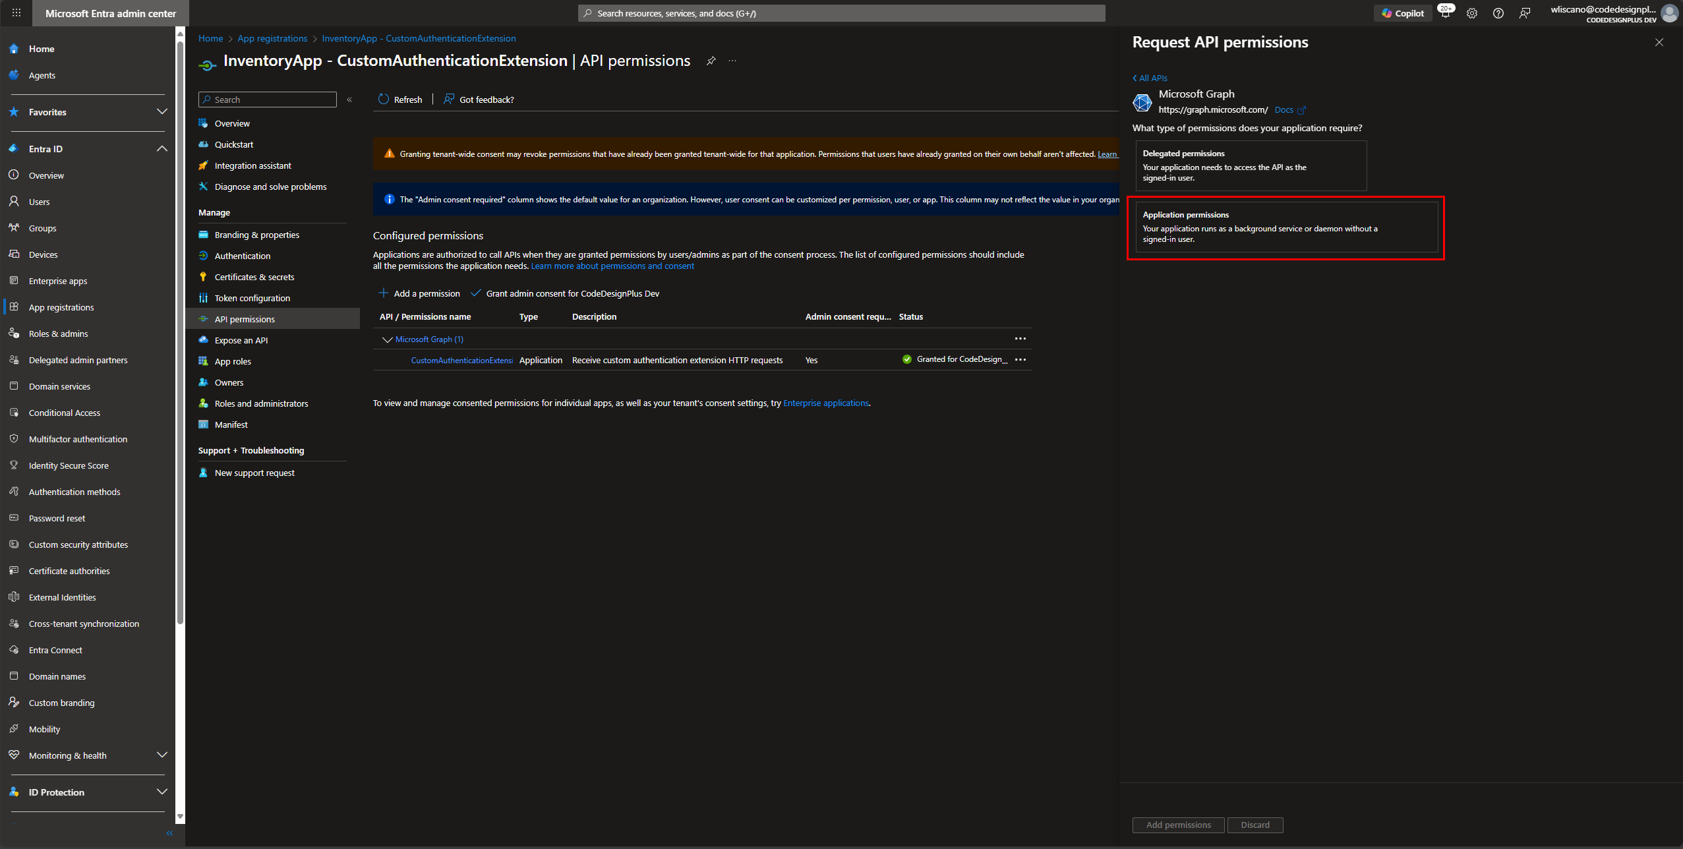This screenshot has height=849, width=1683.
Task: Pin the API permissions page
Action: [x=711, y=61]
